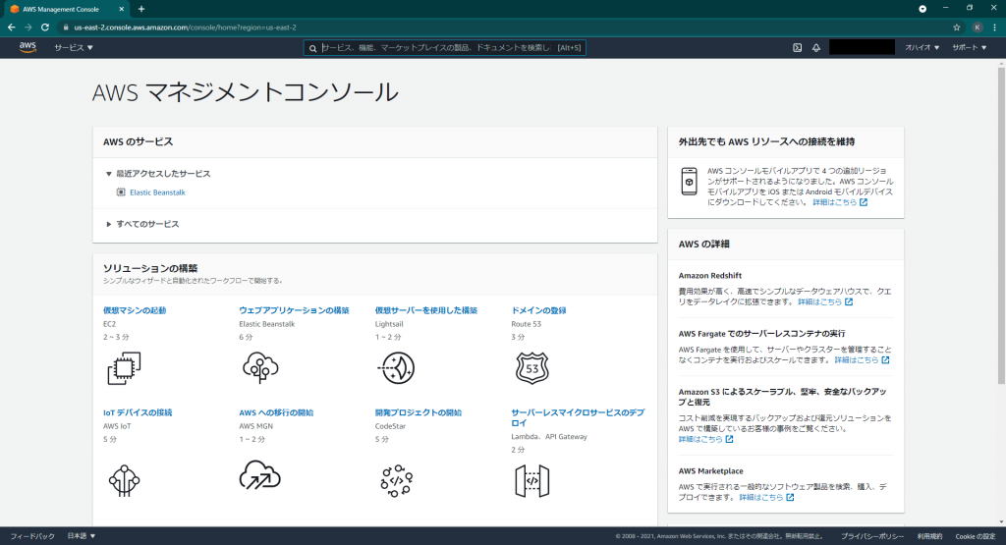Open the サポート dropdown menu
Viewport: 1006px width, 545px height.
coord(969,47)
